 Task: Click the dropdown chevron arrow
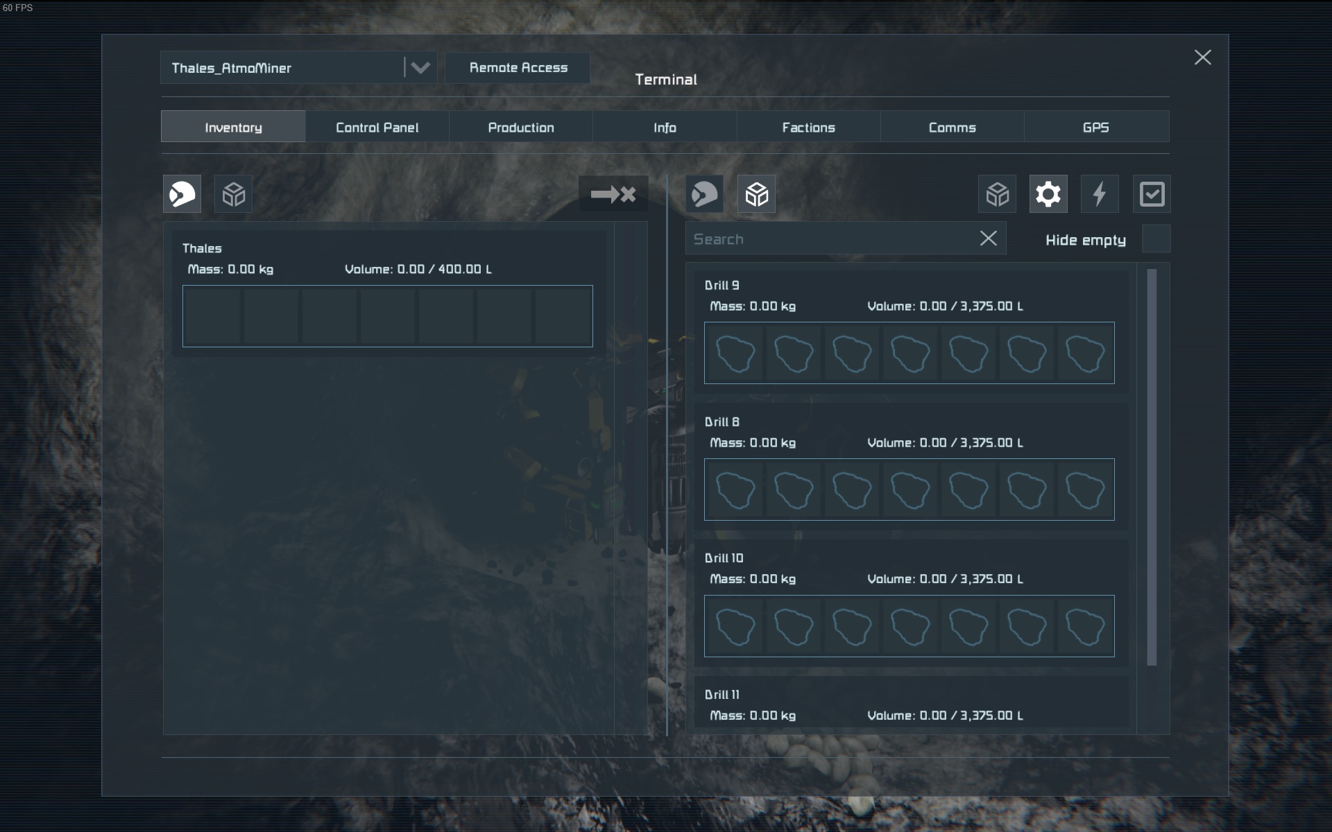coord(420,68)
